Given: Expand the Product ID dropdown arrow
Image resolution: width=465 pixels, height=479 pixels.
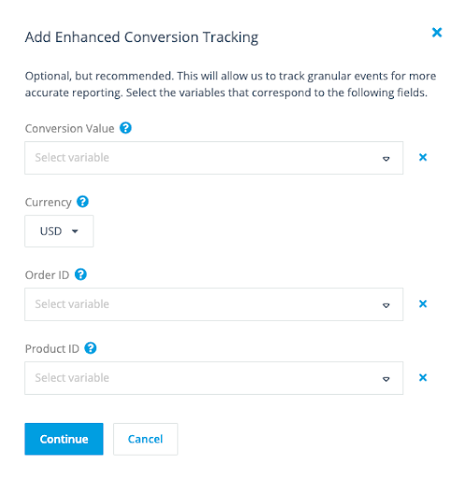Looking at the screenshot, I should 386,379.
